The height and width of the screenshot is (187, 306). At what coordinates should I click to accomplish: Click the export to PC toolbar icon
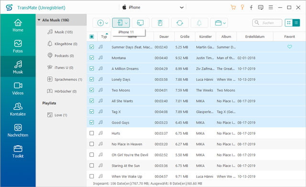(140, 23)
